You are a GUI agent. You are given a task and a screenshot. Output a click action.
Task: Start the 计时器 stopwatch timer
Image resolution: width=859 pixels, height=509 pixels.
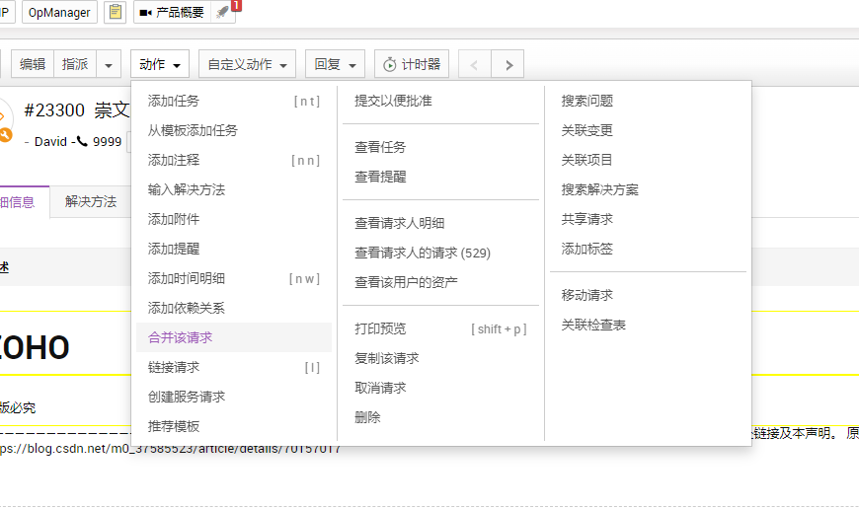point(412,64)
